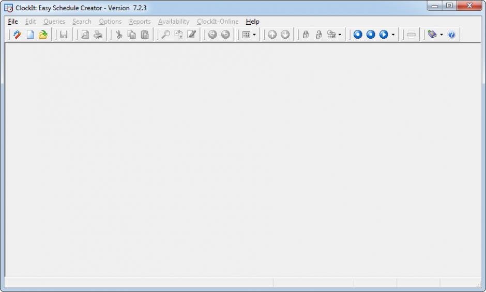Open the Help menu

click(x=253, y=21)
